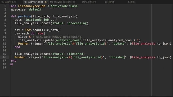The height and width of the screenshot is (97, 173).
Task: Click ':processing' on line 6
Action: pos(77,23)
